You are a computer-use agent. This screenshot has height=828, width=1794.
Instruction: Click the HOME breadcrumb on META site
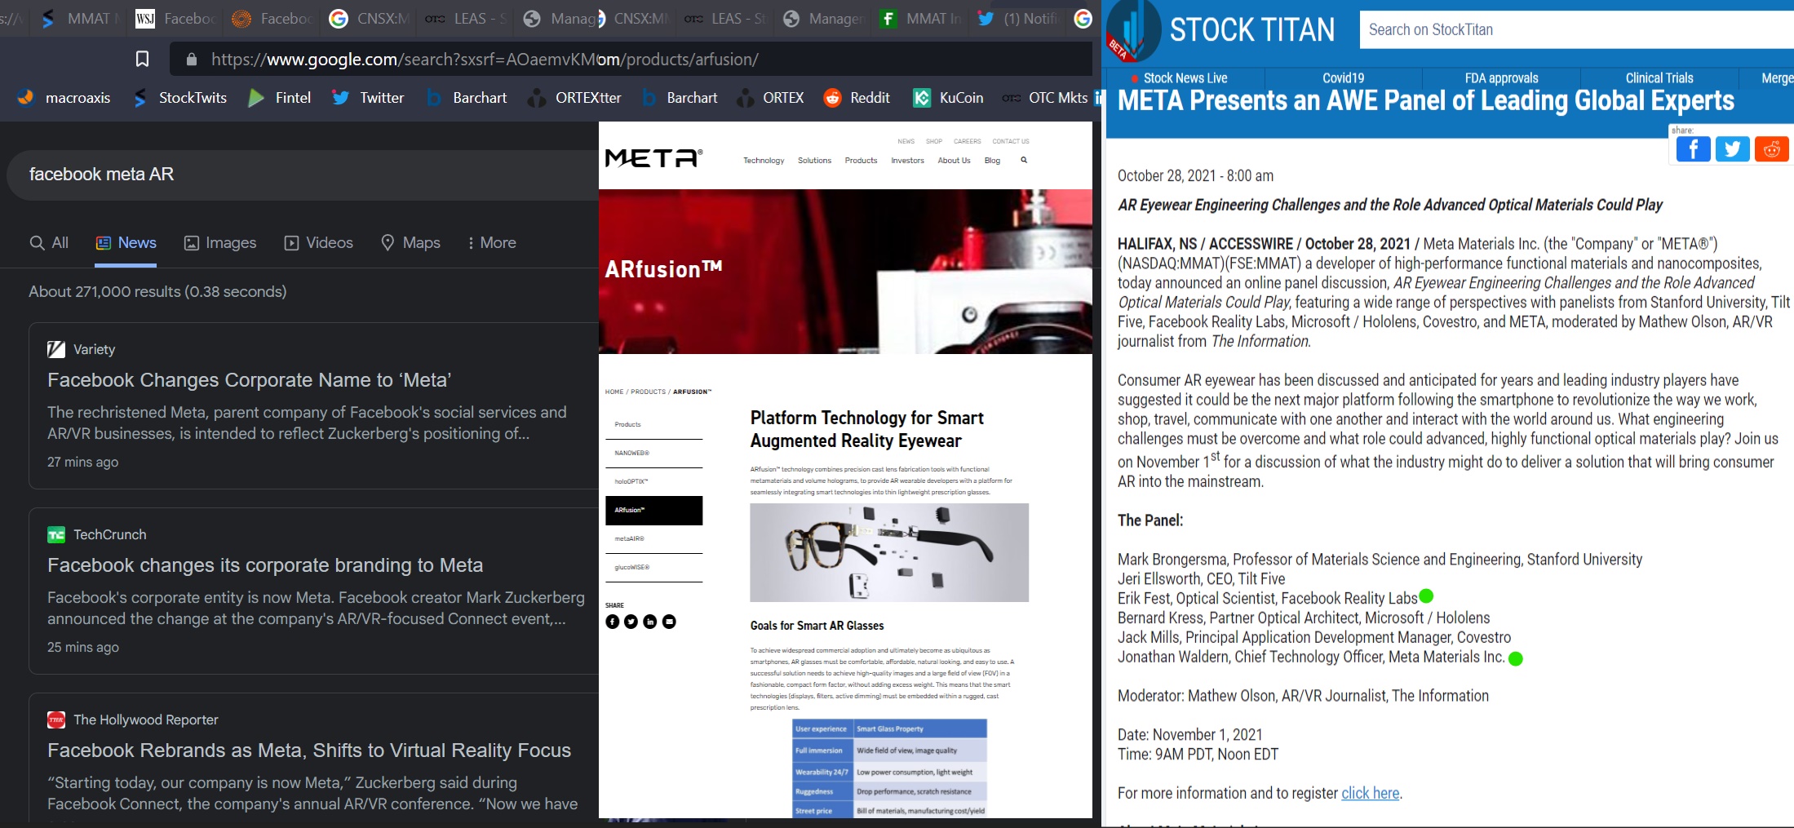point(614,392)
